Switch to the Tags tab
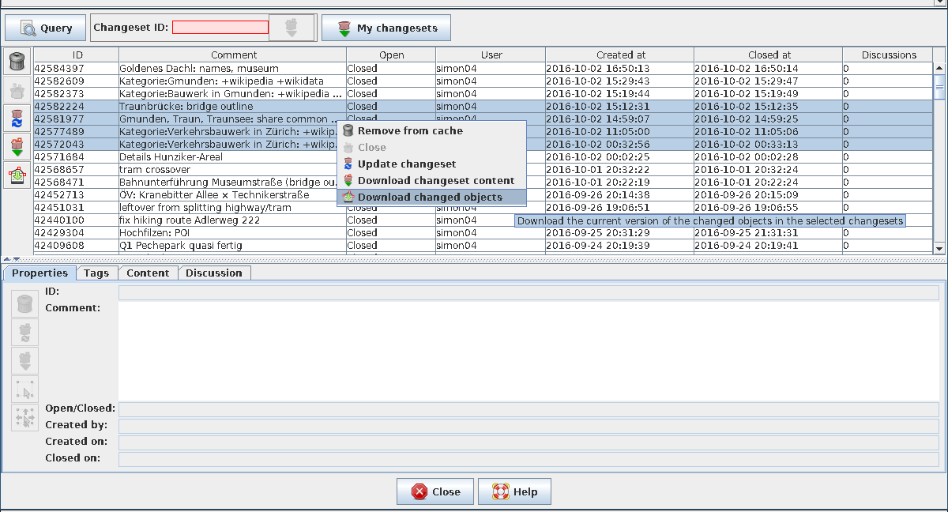This screenshot has height=512, width=948. (96, 273)
